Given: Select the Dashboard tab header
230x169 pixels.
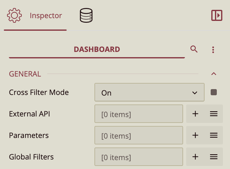Looking at the screenshot, I should pos(97,49).
